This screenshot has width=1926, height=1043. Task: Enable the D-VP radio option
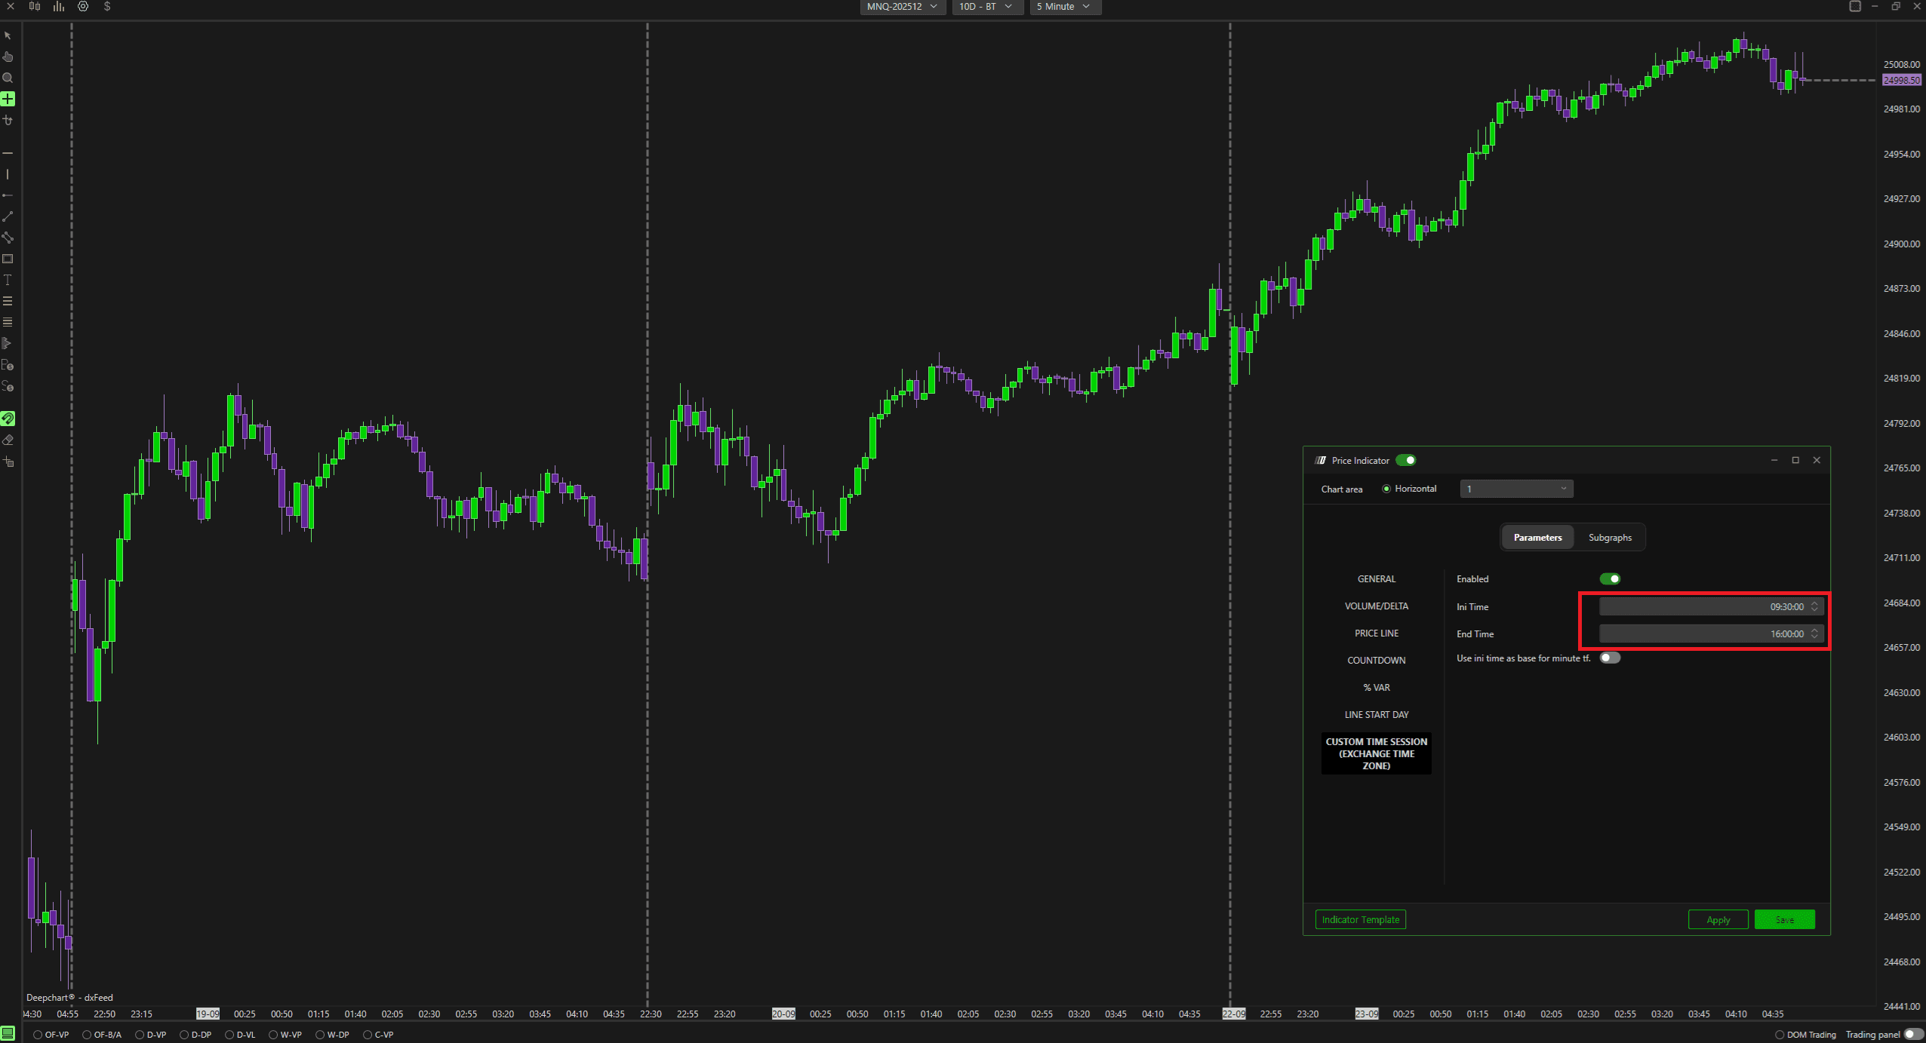(140, 1035)
